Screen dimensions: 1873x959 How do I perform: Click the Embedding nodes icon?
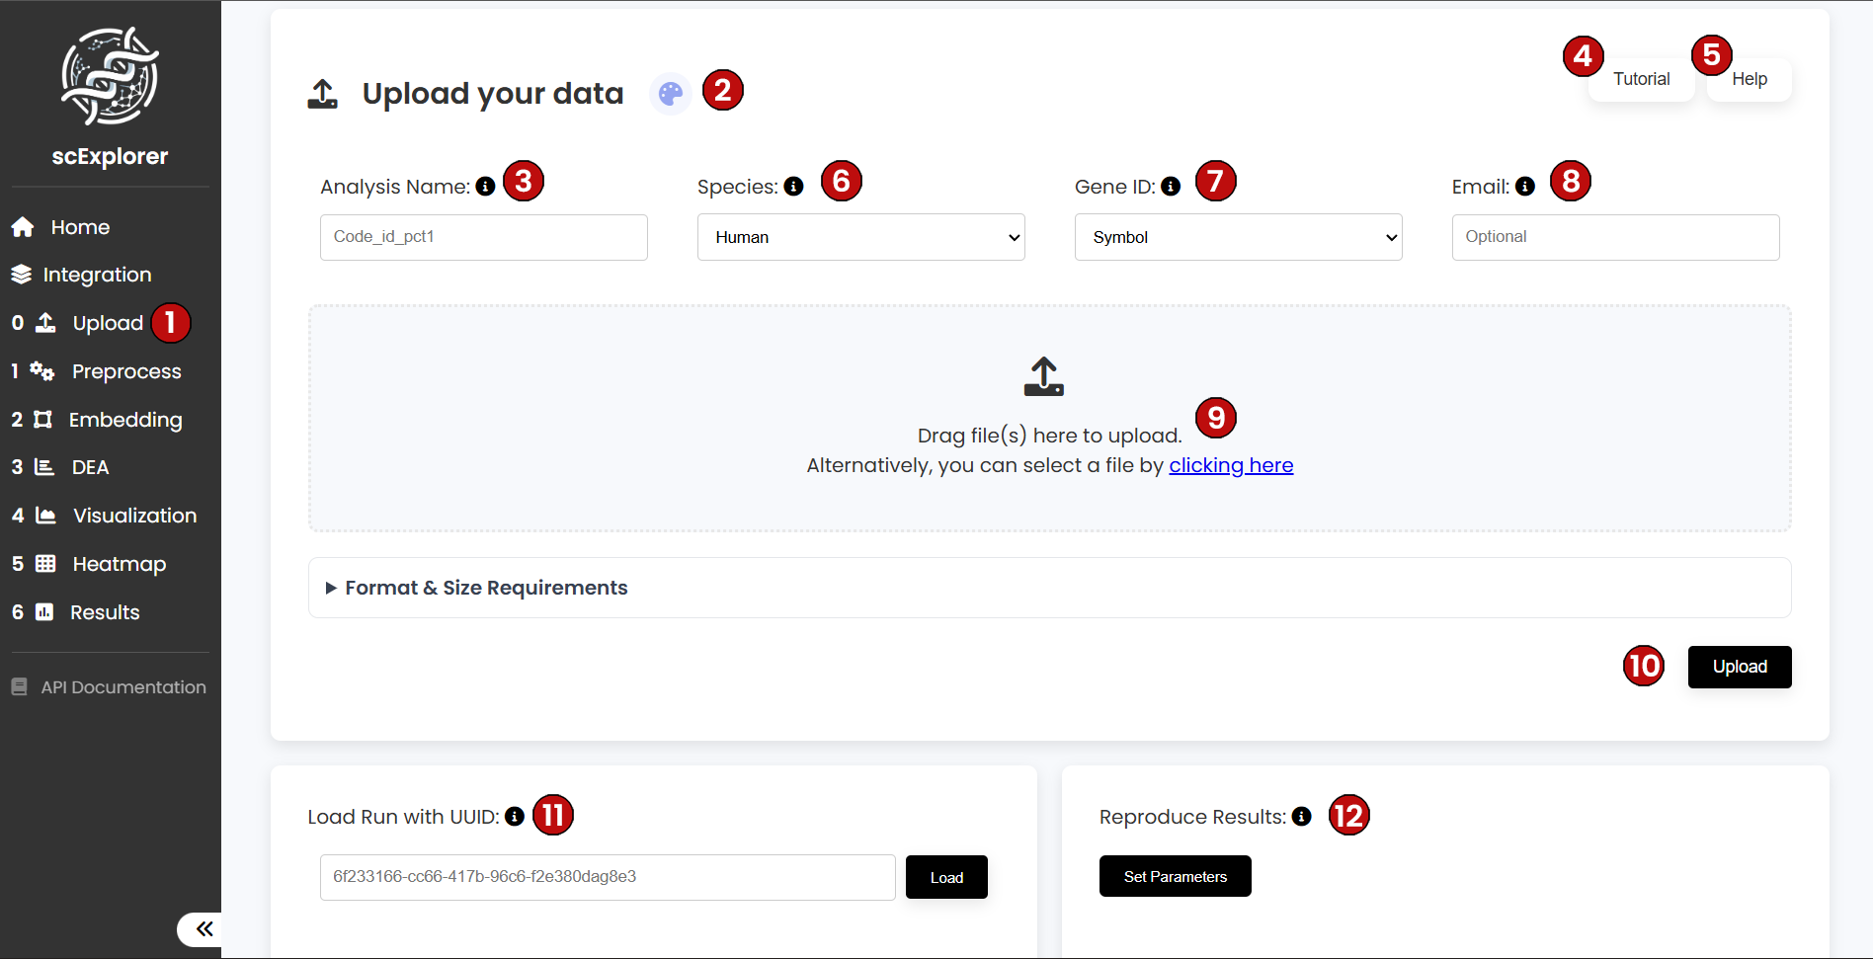(x=42, y=420)
